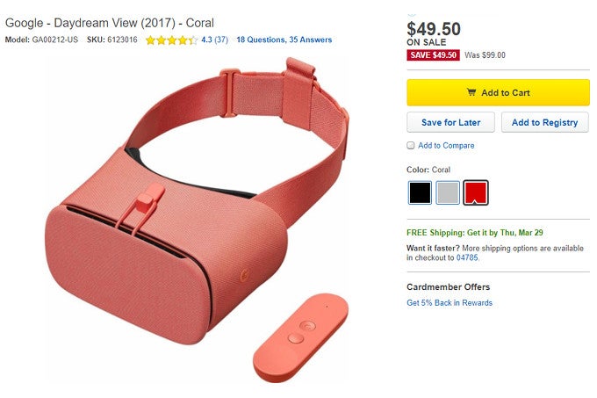Click the 04785 zip code link

(x=467, y=257)
